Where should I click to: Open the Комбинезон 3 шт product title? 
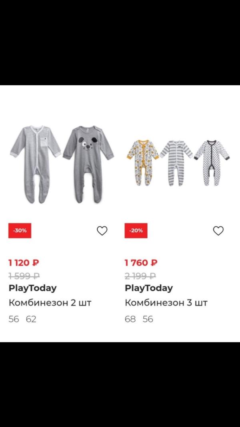pos(166,302)
